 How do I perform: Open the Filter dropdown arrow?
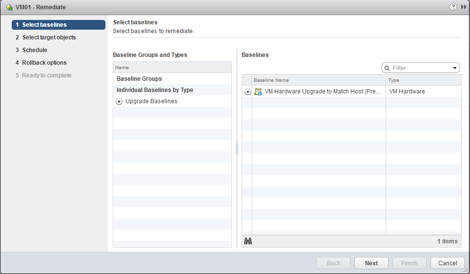click(455, 68)
